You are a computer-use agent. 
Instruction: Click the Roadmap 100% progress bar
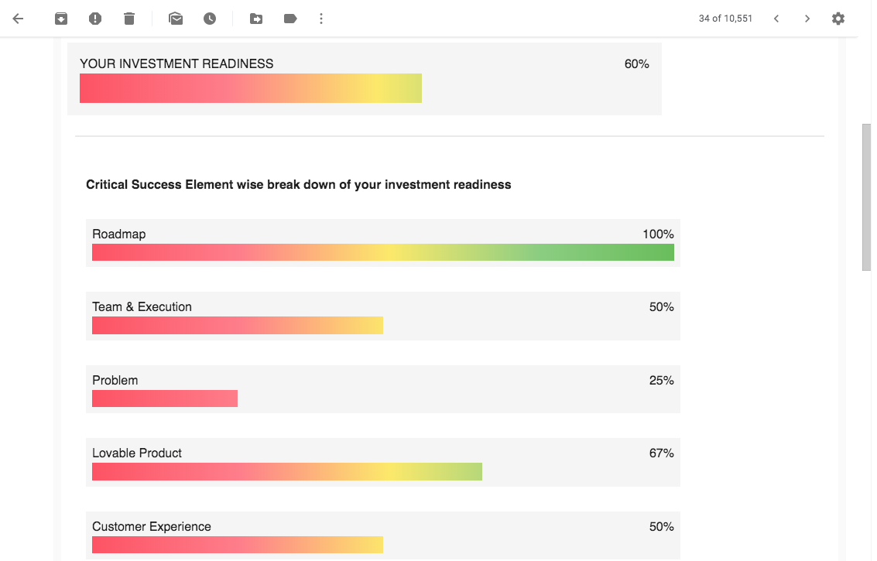coord(382,252)
